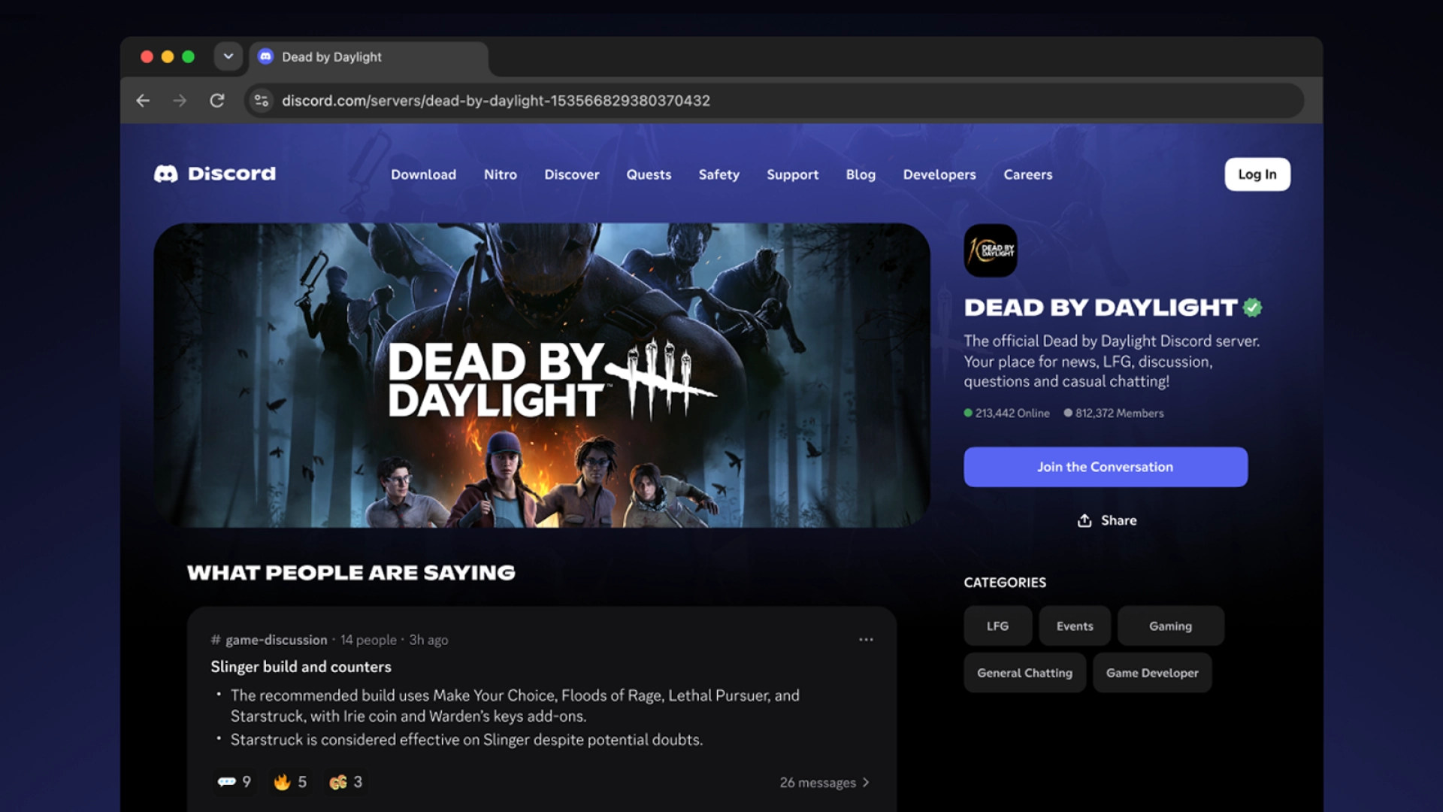
Task: Click the Dead by Daylight server avatar
Action: coord(991,250)
